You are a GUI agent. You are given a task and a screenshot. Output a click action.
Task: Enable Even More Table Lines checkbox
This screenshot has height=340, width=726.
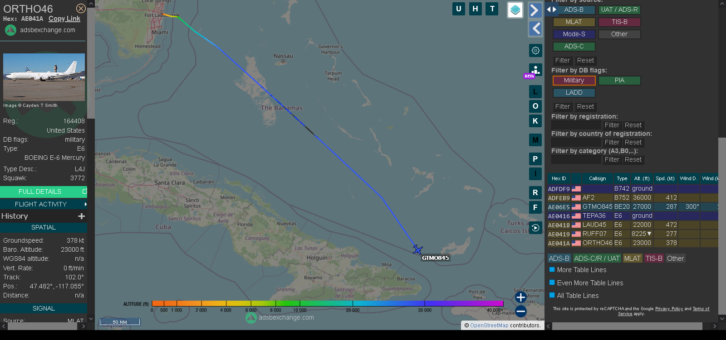[x=552, y=283]
